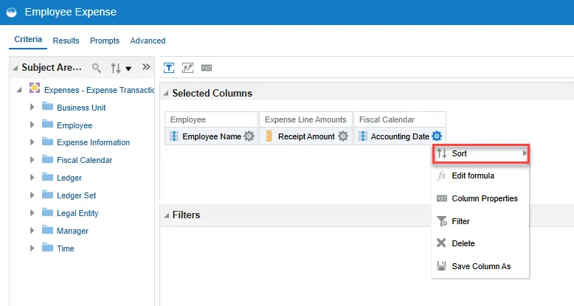Click the Accounting Date column gear icon
The width and height of the screenshot is (574, 306).
[437, 136]
